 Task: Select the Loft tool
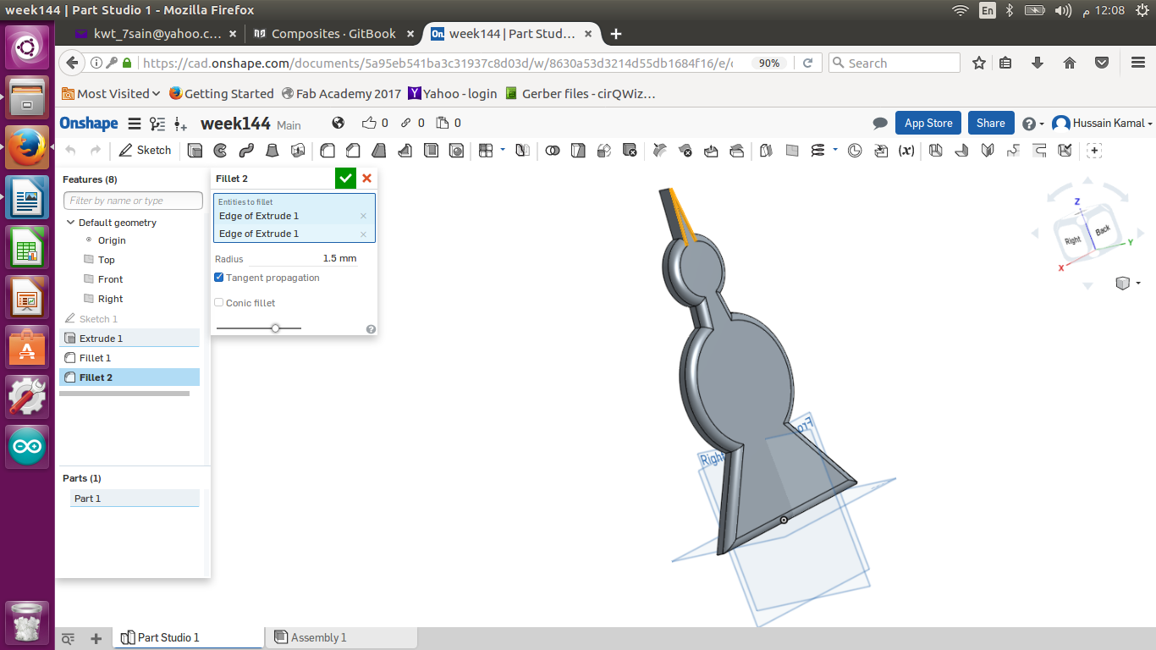point(272,151)
